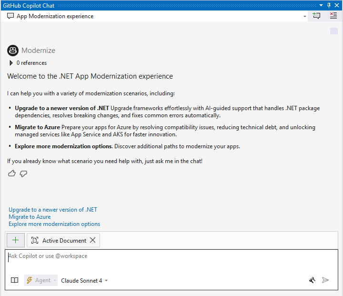Open the tools selection icon
Image resolution: width=343 pixels, height=296 pixels.
click(x=312, y=280)
